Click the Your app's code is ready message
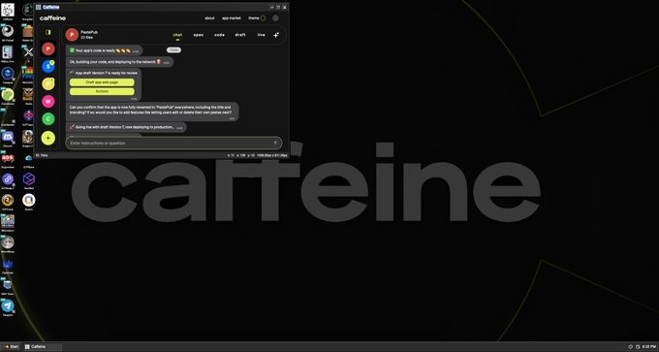This screenshot has width=659, height=352. point(105,50)
